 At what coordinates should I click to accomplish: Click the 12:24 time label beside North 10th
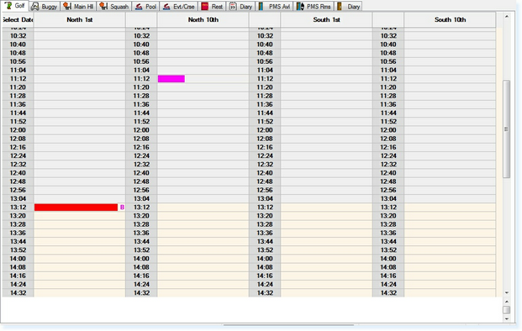click(x=141, y=155)
